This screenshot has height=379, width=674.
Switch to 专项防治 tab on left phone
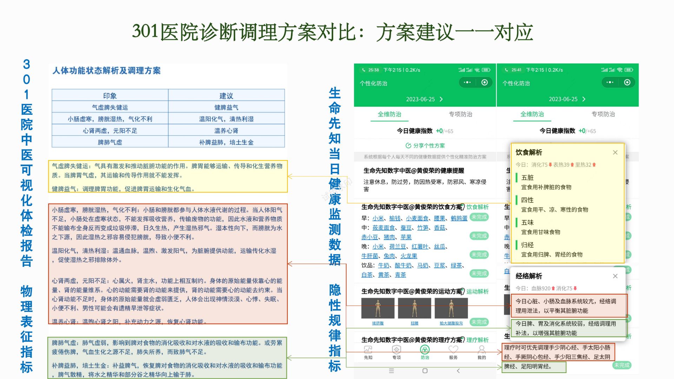pos(460,114)
